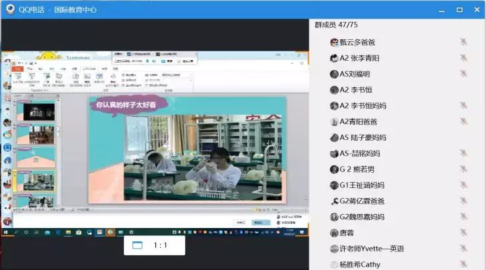Click the green microphone icon in sharing toolbar
This screenshot has width=486, height=270.
point(147,61)
